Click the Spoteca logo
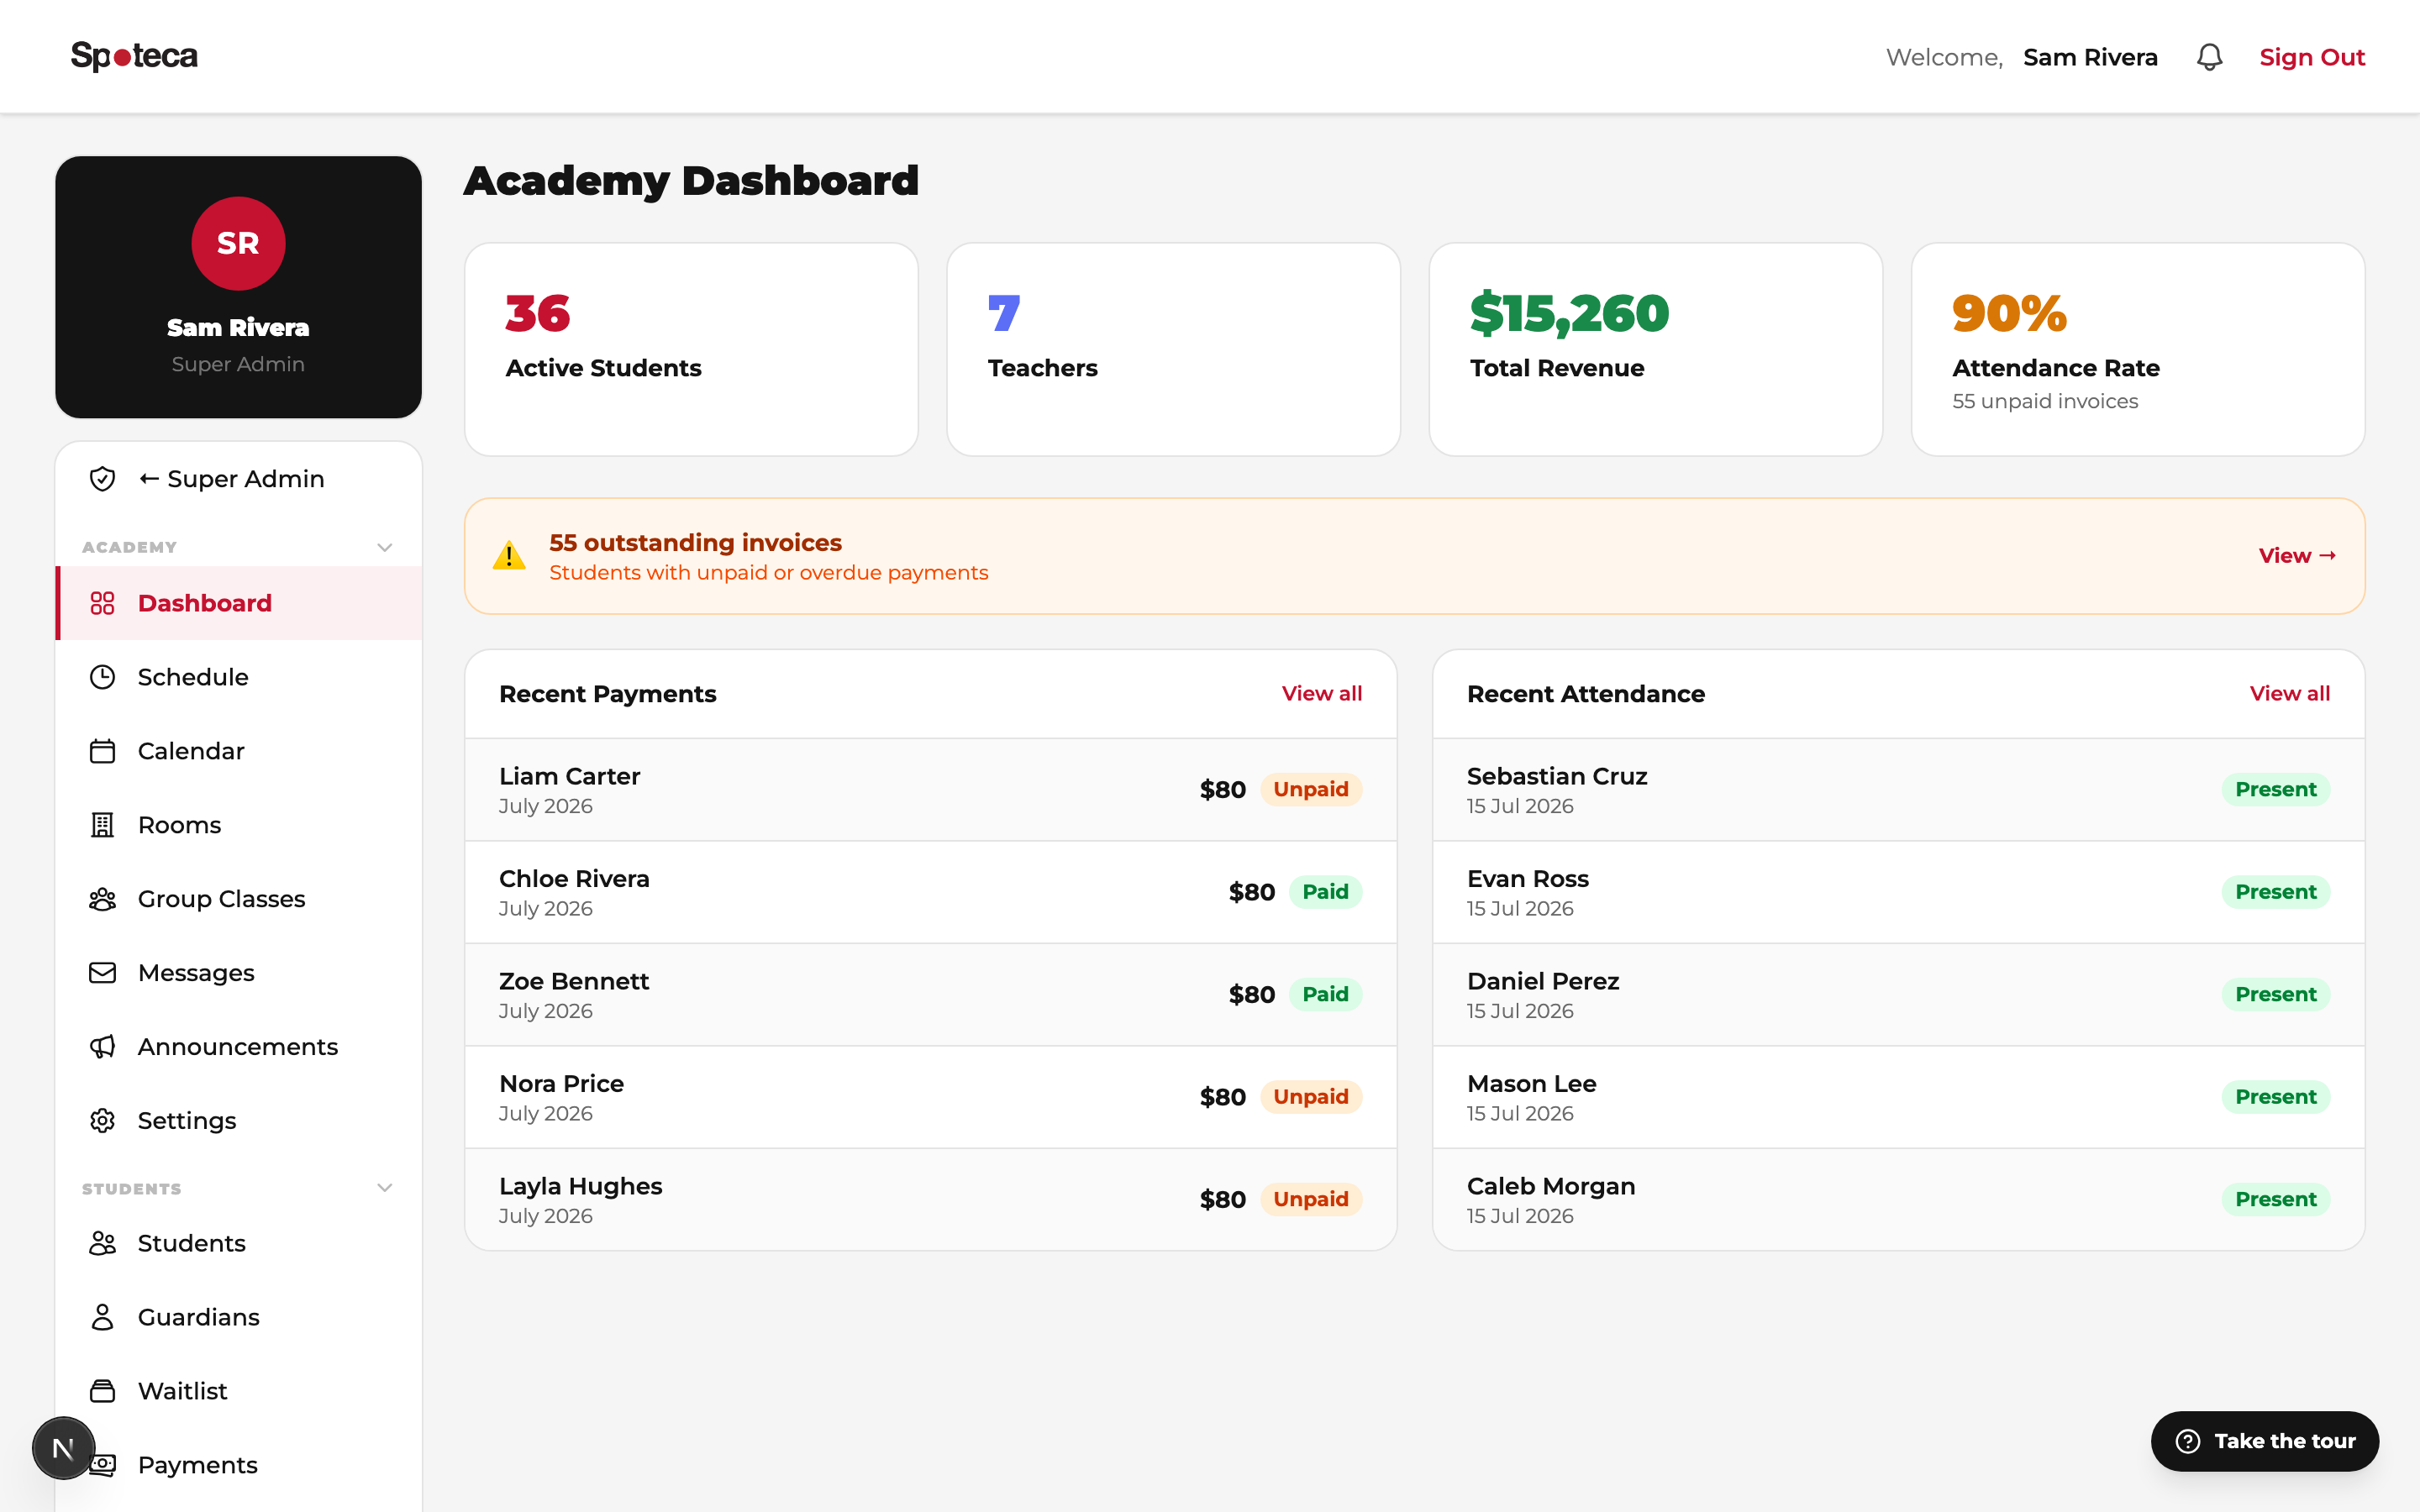Image resolution: width=2420 pixels, height=1512 pixels. click(x=134, y=56)
